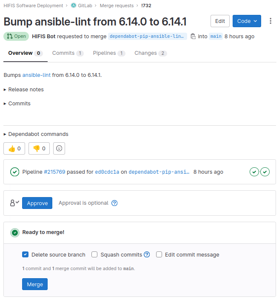279x299 pixels.
Task: Enable Edit commit message checkbox
Action: pyautogui.click(x=159, y=254)
